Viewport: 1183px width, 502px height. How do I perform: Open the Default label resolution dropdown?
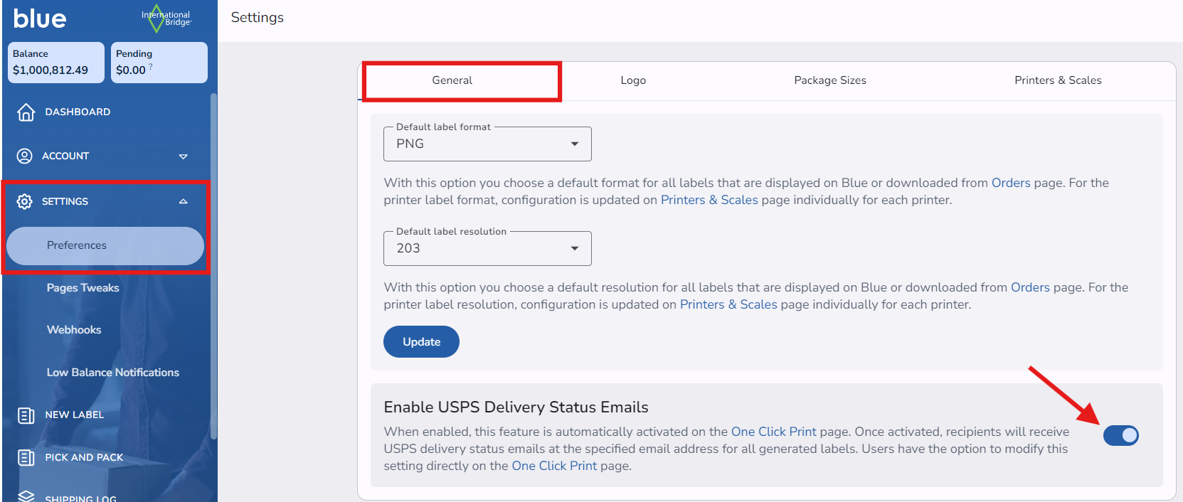pyautogui.click(x=487, y=249)
